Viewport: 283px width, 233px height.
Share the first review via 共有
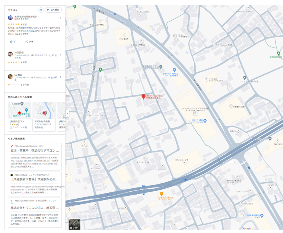coord(29,41)
